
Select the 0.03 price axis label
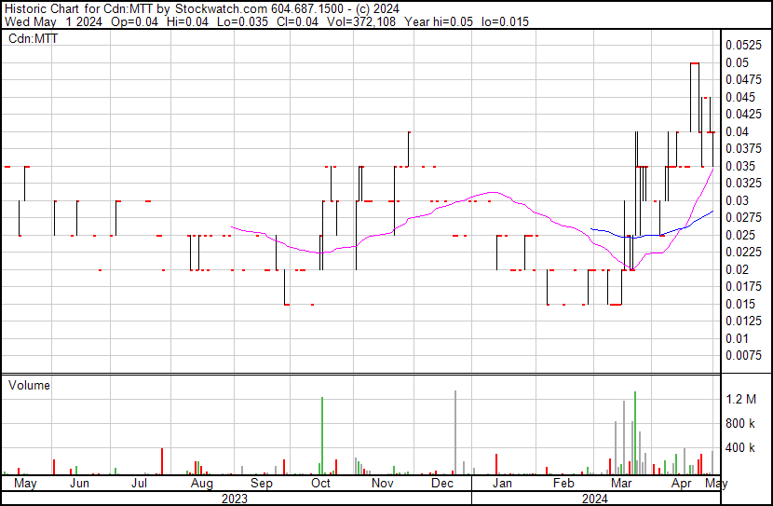click(737, 200)
